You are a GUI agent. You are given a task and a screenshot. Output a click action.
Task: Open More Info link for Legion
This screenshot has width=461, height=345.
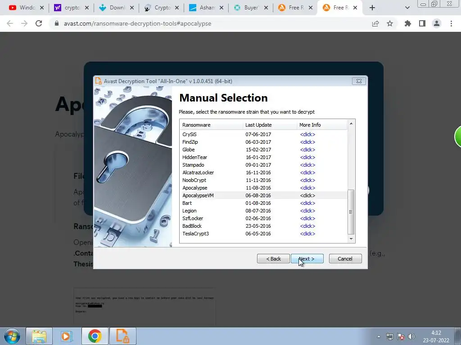click(x=307, y=211)
